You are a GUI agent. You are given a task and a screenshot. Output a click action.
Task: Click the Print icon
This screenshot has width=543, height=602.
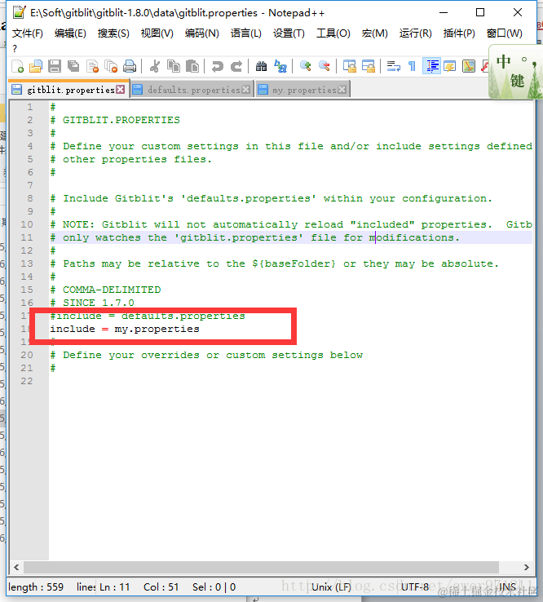(x=130, y=66)
